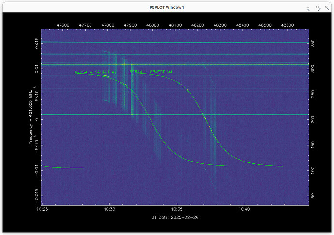Click the 10:35 time axis tick label
Viewport: 334px width, 235px height.
[x=176, y=209]
